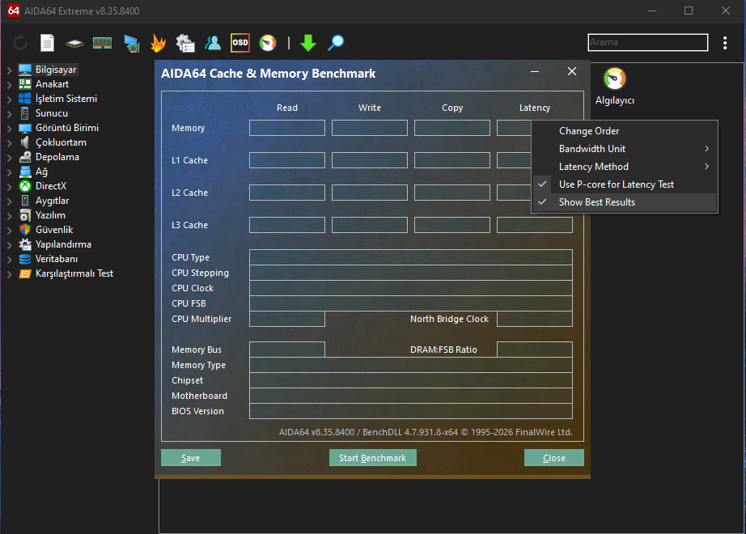Open the monitor diagnostics toolbar icon
The image size is (746, 534).
(x=131, y=44)
